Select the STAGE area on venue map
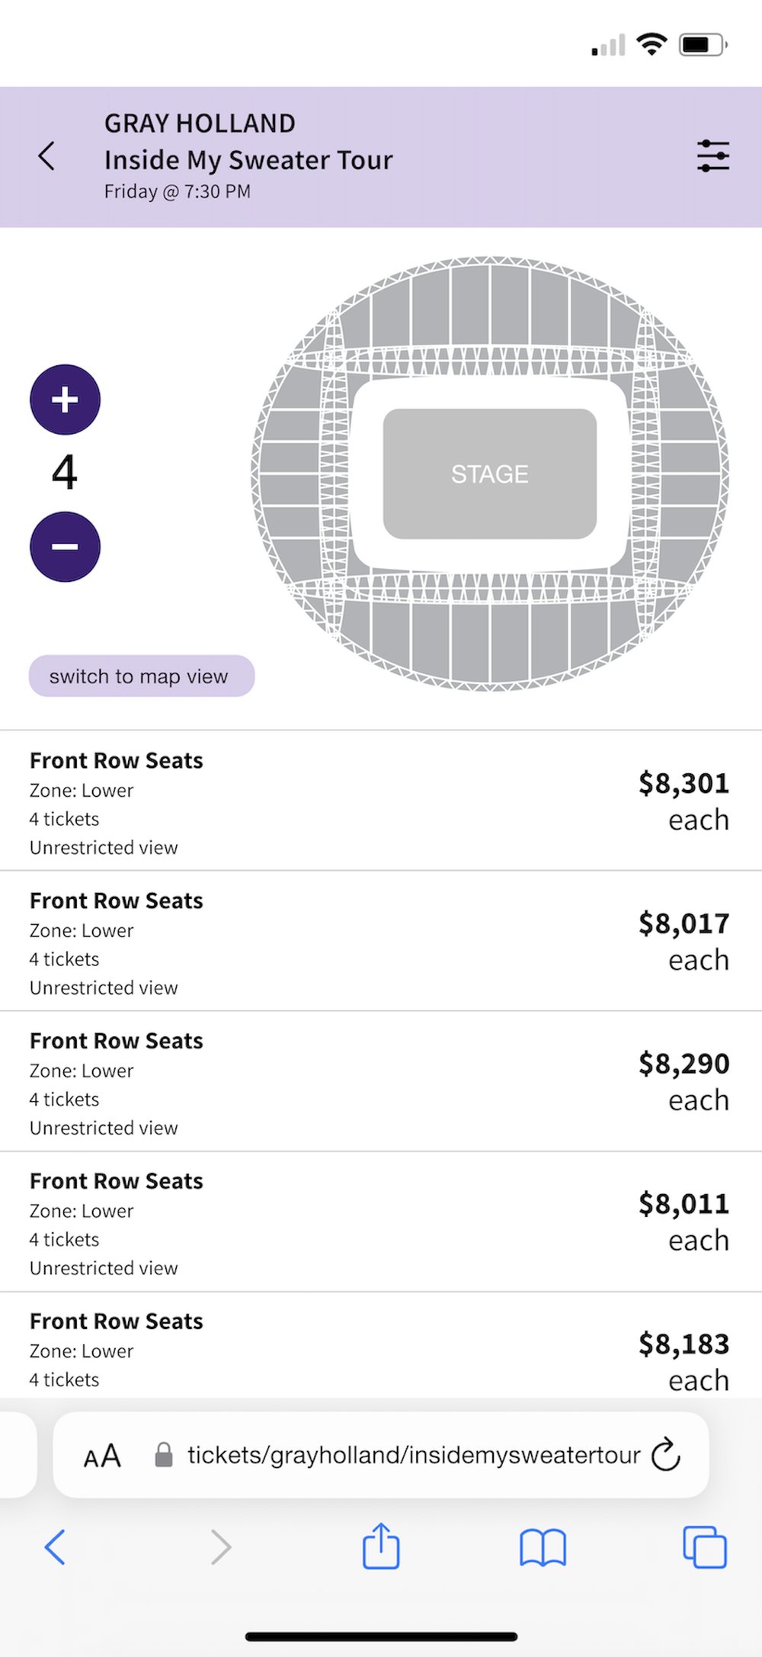 pyautogui.click(x=490, y=474)
